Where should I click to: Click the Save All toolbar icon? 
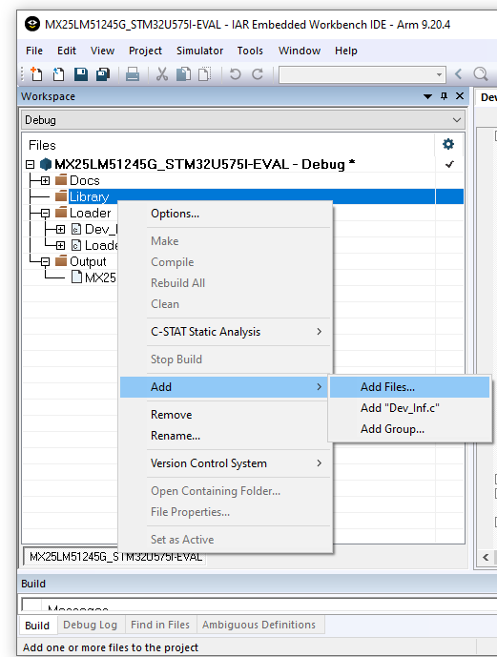click(103, 74)
